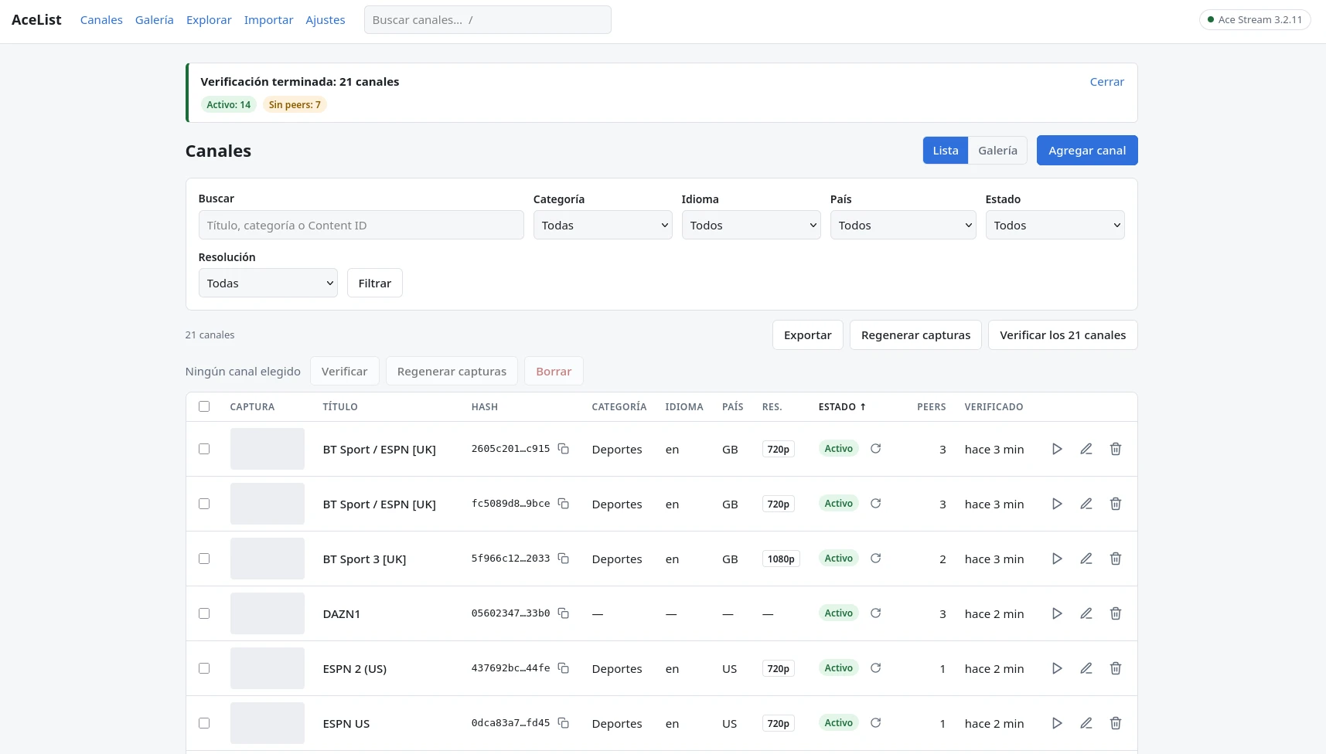Open the Categoría dropdown
The image size is (1326, 754).
602,225
